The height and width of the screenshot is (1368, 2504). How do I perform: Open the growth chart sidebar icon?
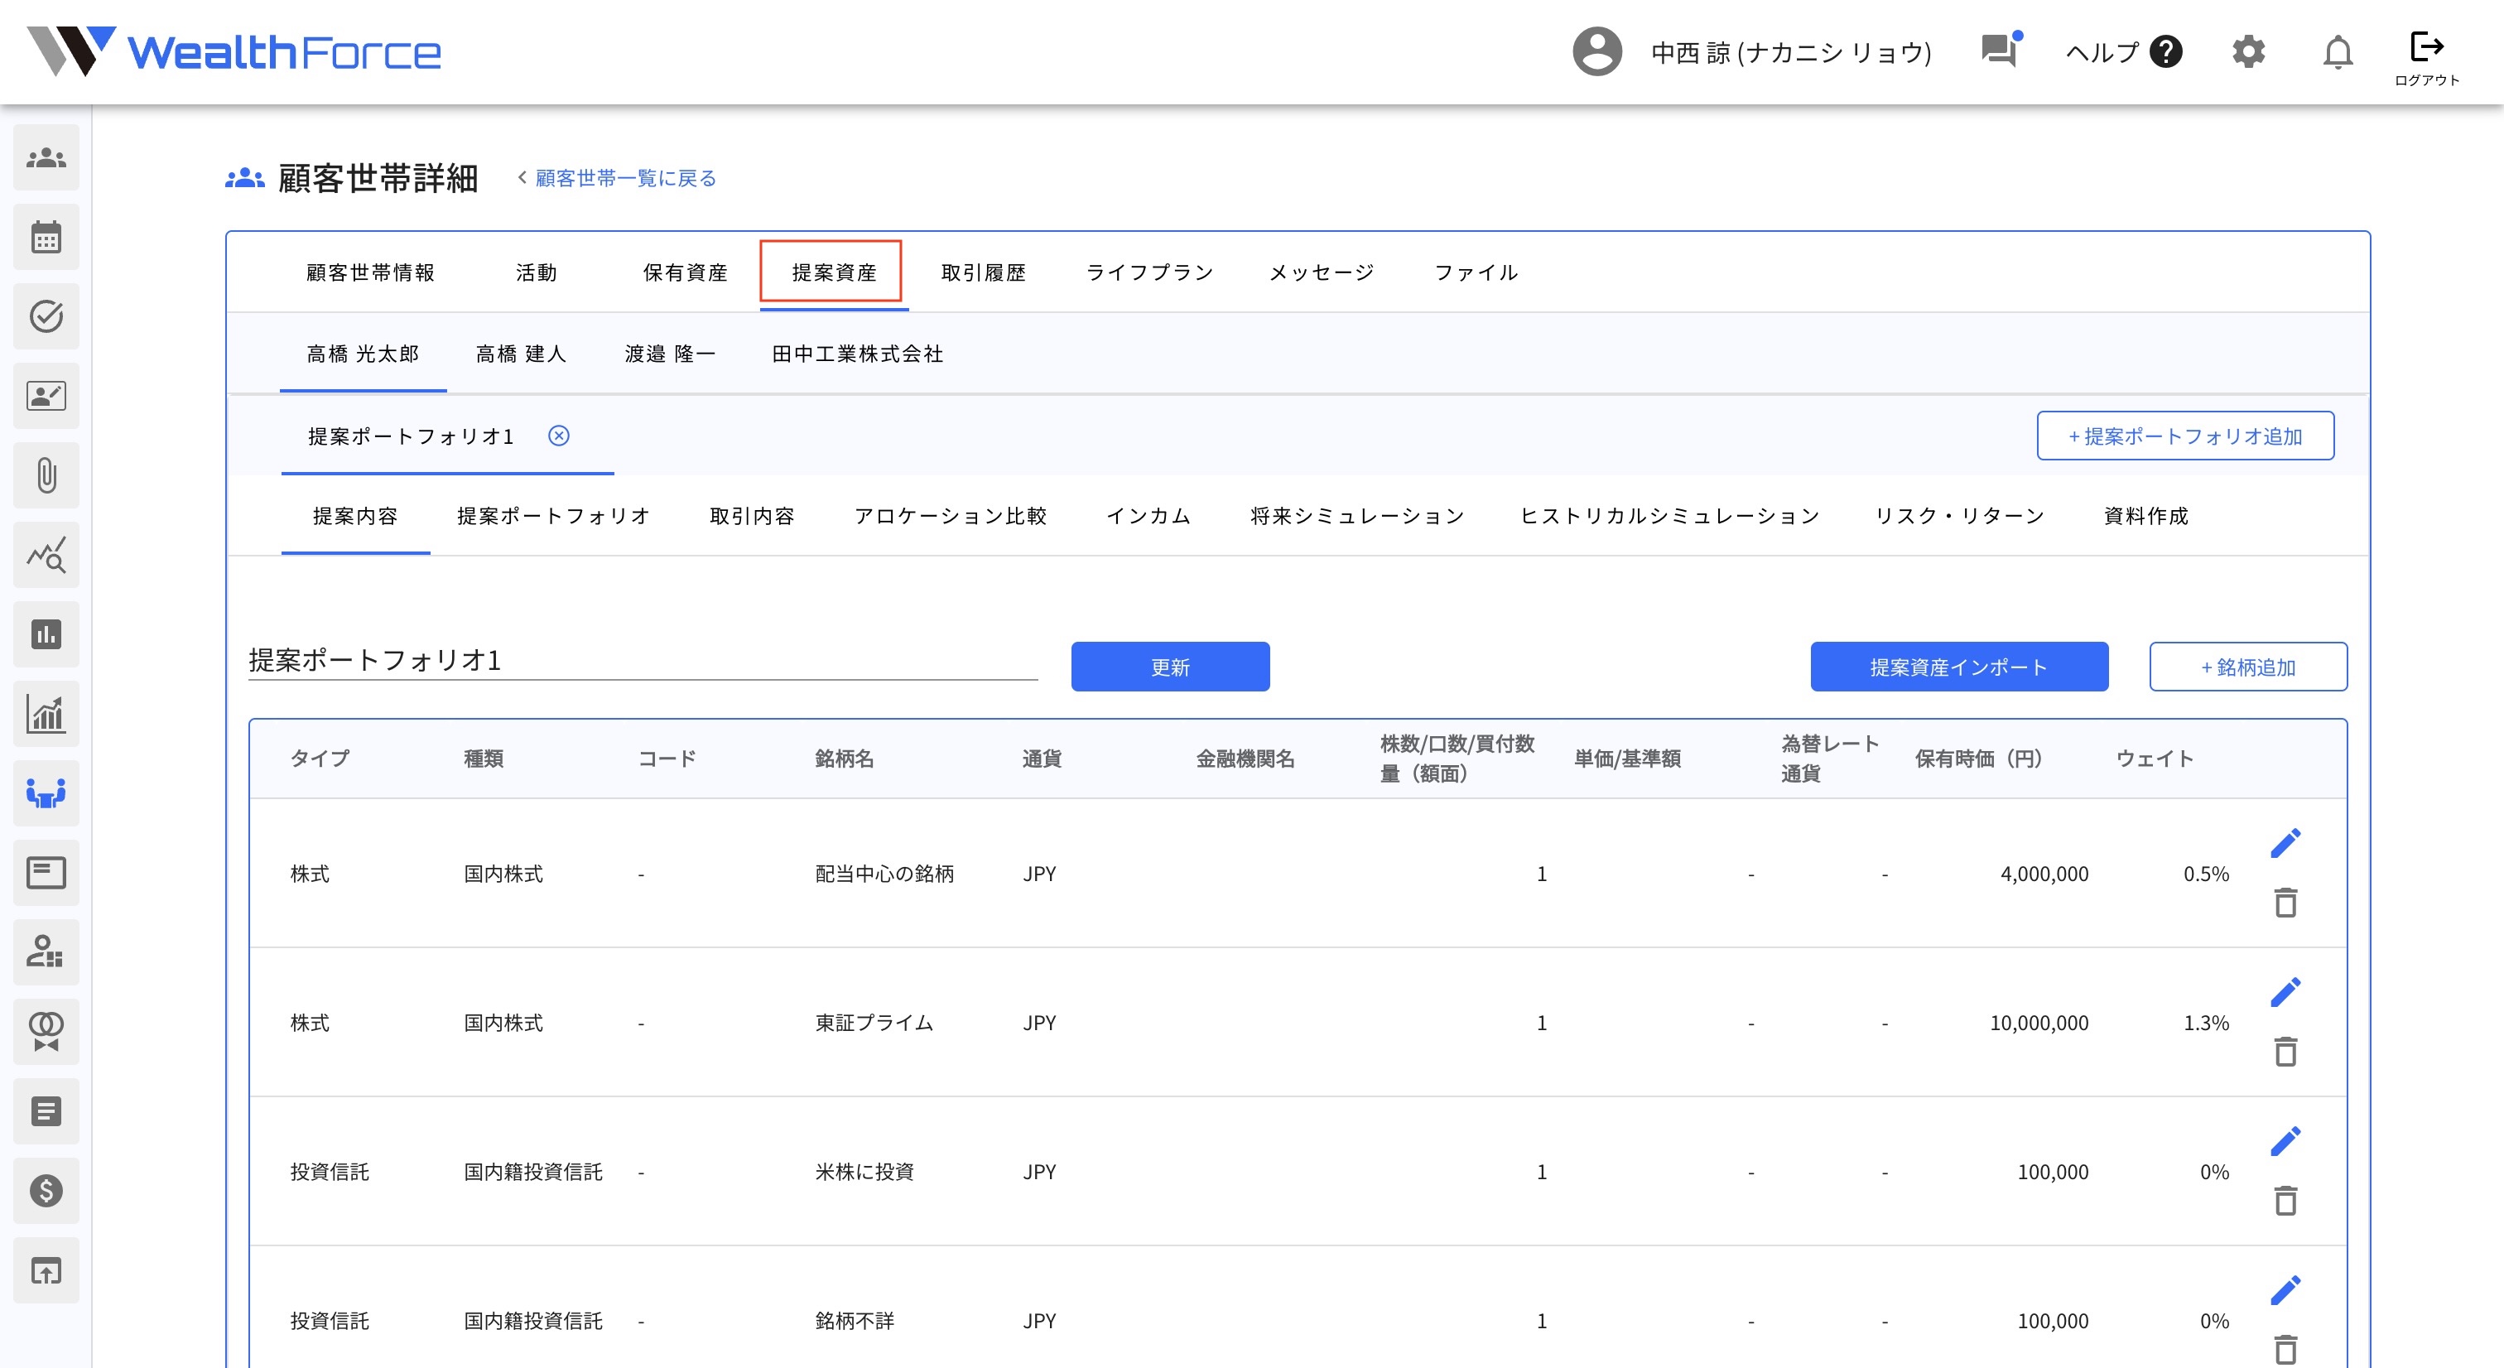[46, 714]
